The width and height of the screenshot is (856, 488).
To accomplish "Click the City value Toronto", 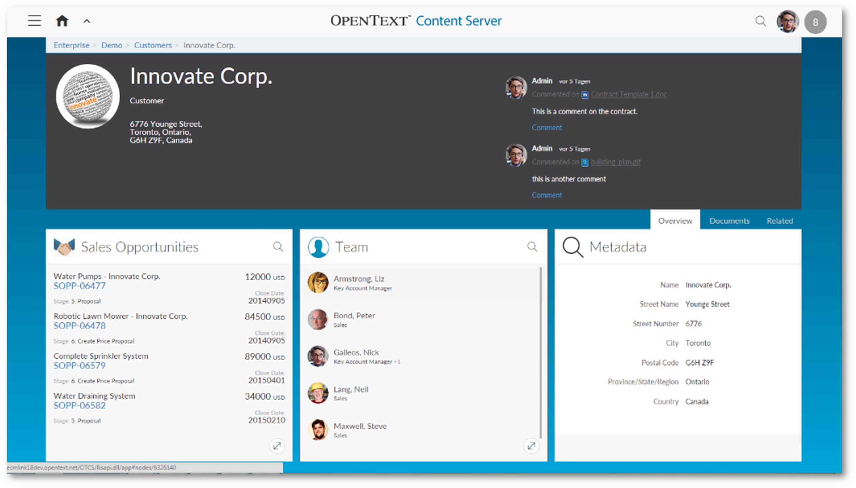I will [x=698, y=343].
